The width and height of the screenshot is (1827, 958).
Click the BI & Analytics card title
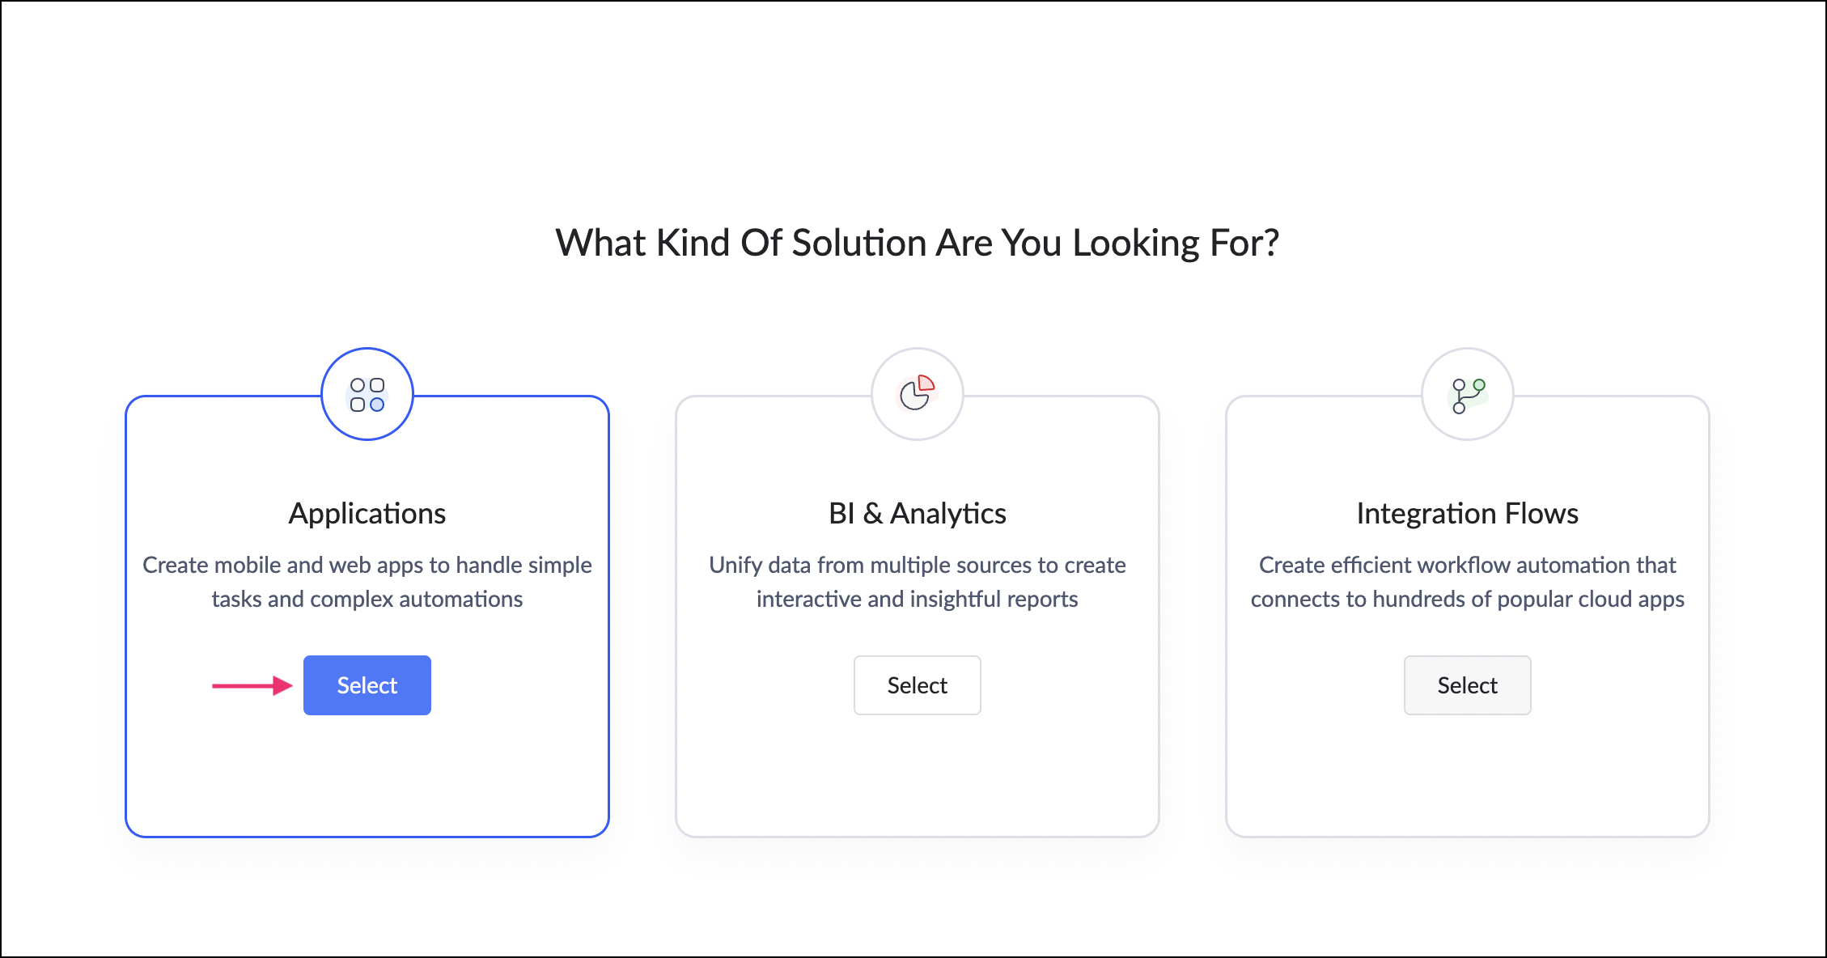(x=917, y=514)
